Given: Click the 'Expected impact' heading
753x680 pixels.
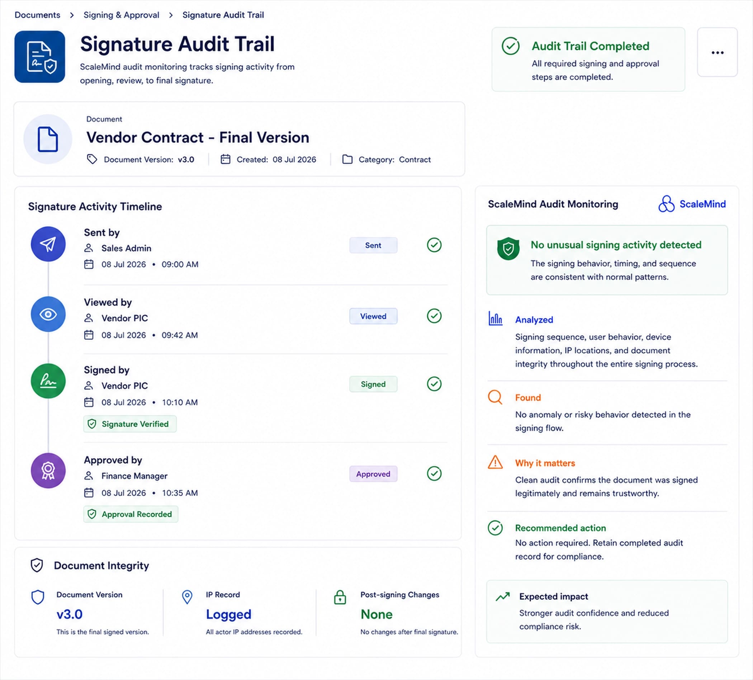Looking at the screenshot, I should click(x=554, y=597).
